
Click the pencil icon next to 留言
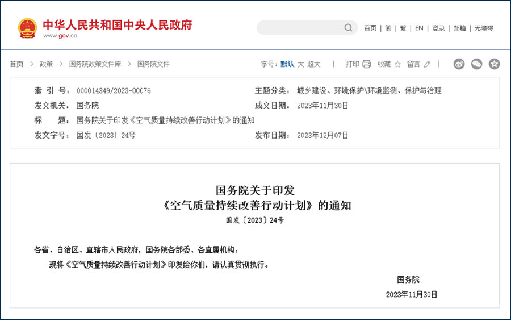coord(427,64)
